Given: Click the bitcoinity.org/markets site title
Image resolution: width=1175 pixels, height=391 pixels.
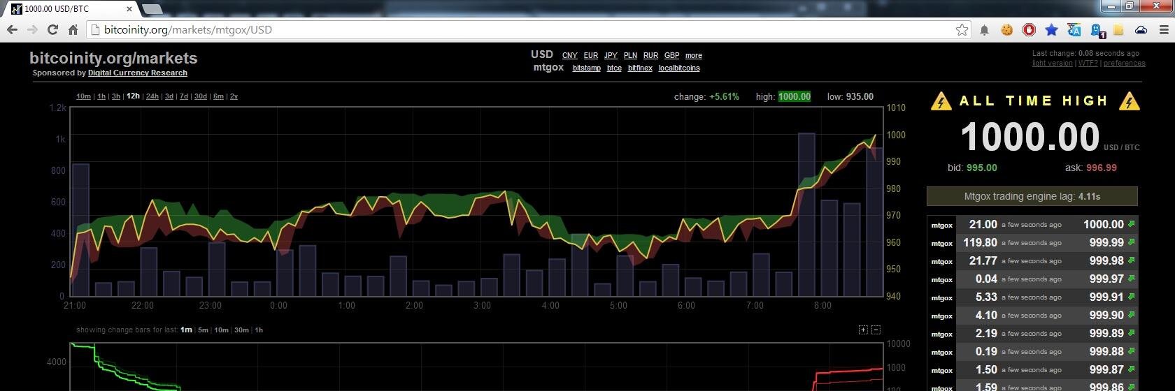Looking at the screenshot, I should (x=113, y=58).
